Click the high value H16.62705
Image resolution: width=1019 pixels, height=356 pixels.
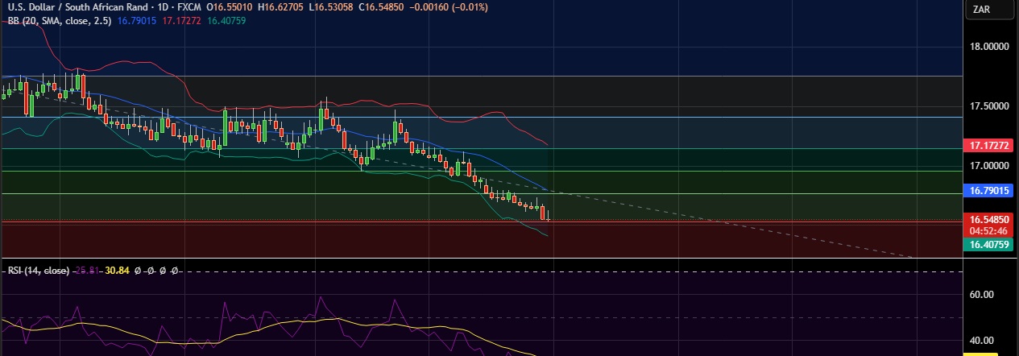pos(281,7)
